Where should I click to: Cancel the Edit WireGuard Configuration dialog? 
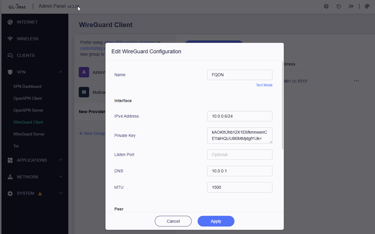click(173, 221)
